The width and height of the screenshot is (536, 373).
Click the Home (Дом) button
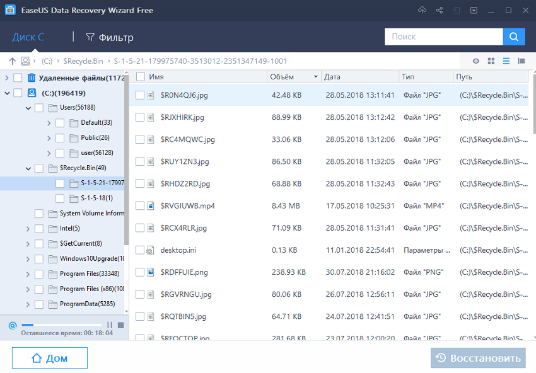point(50,358)
